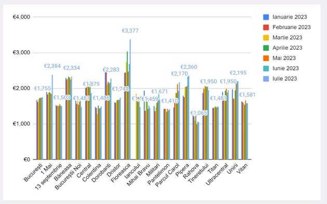Viewport: 327px width, 204px height.
Task: Click the Militari x-axis label
Action: pyautogui.click(x=153, y=170)
